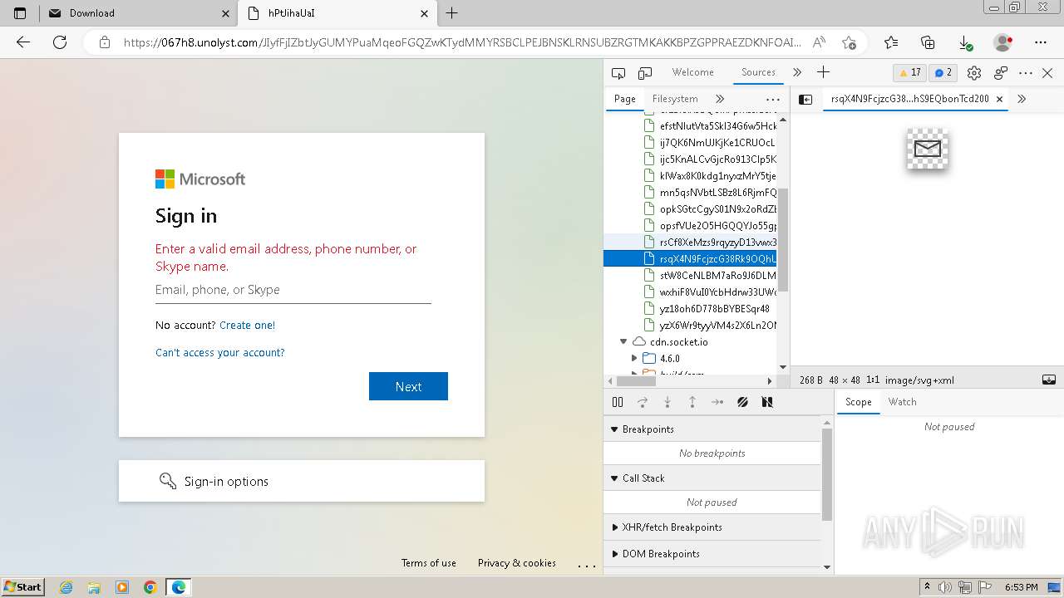Click the pause script execution icon

(618, 402)
